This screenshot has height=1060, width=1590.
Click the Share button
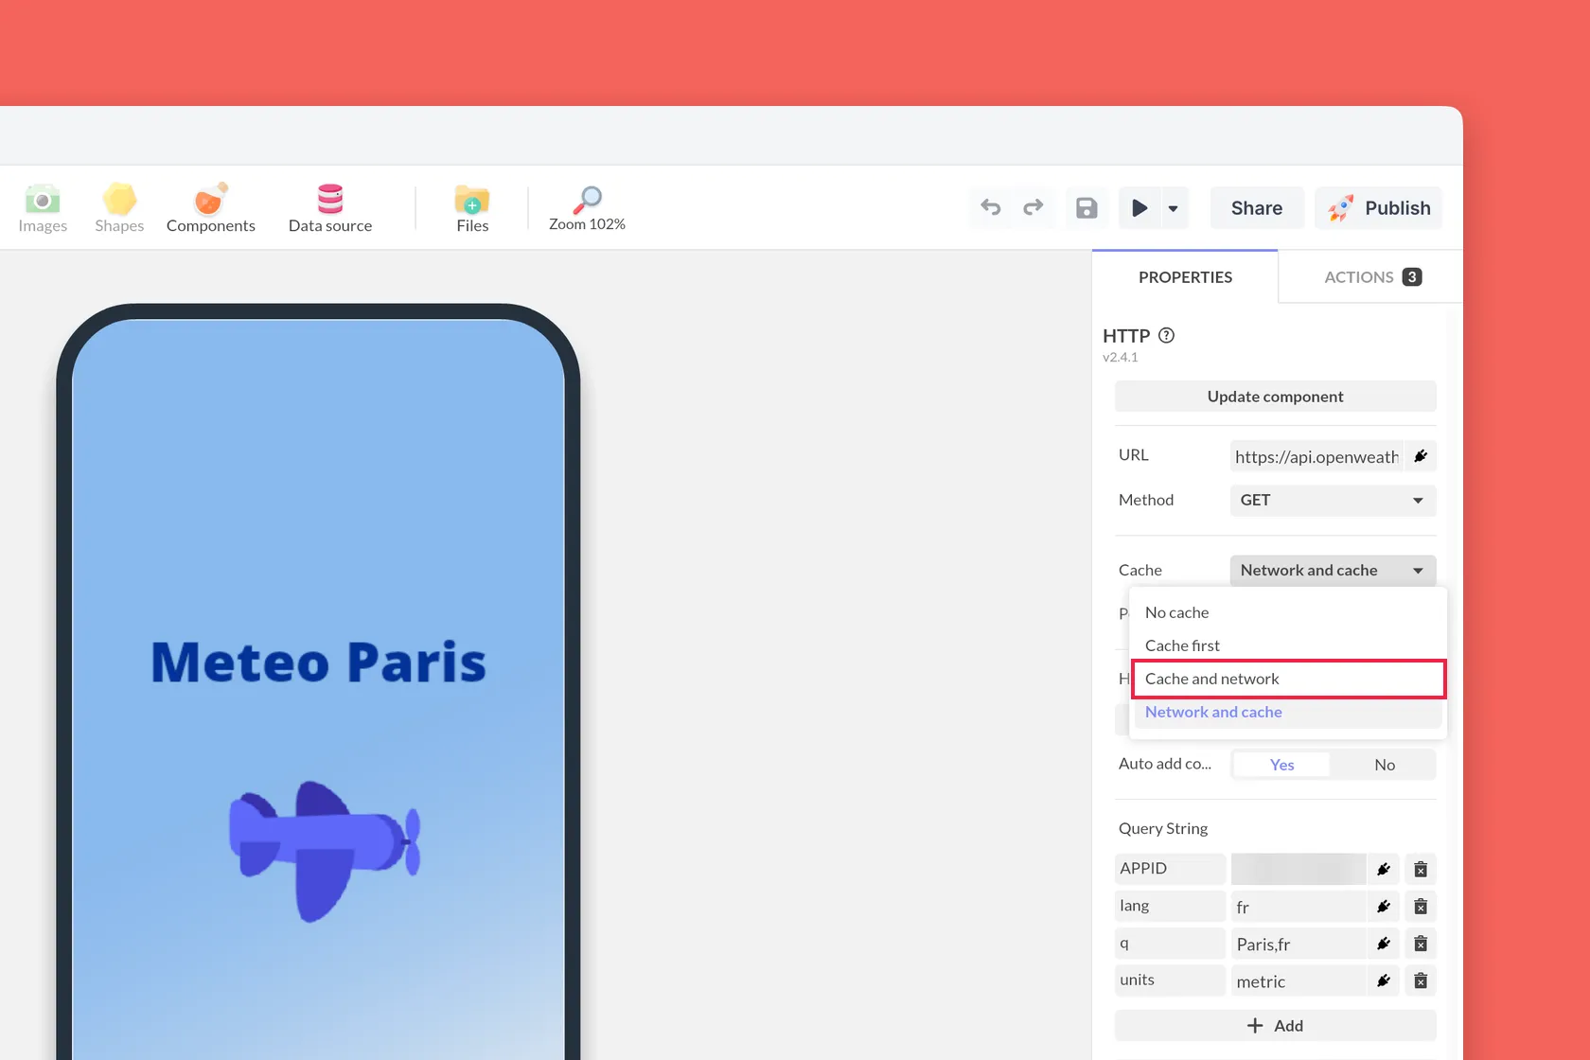(1257, 208)
